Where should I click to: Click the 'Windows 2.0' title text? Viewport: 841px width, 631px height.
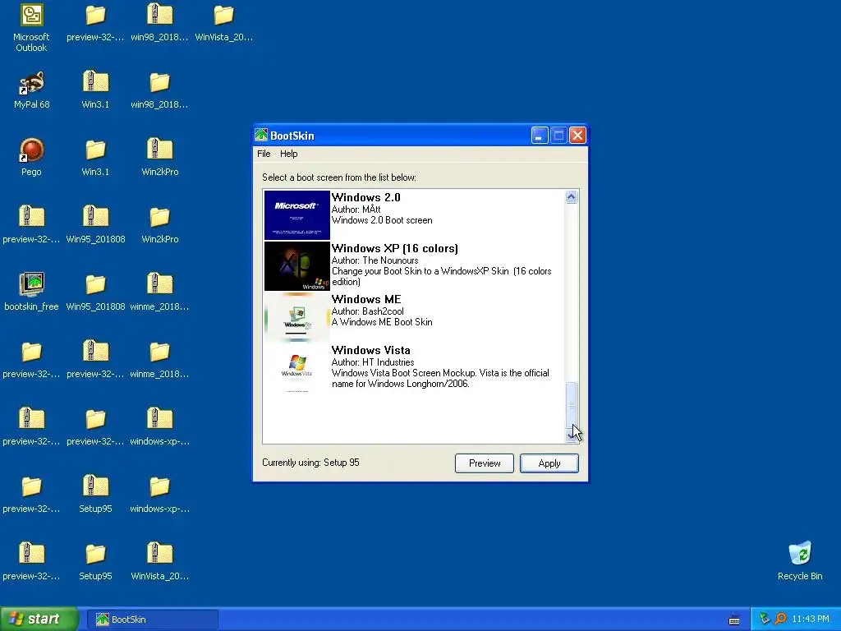click(365, 197)
